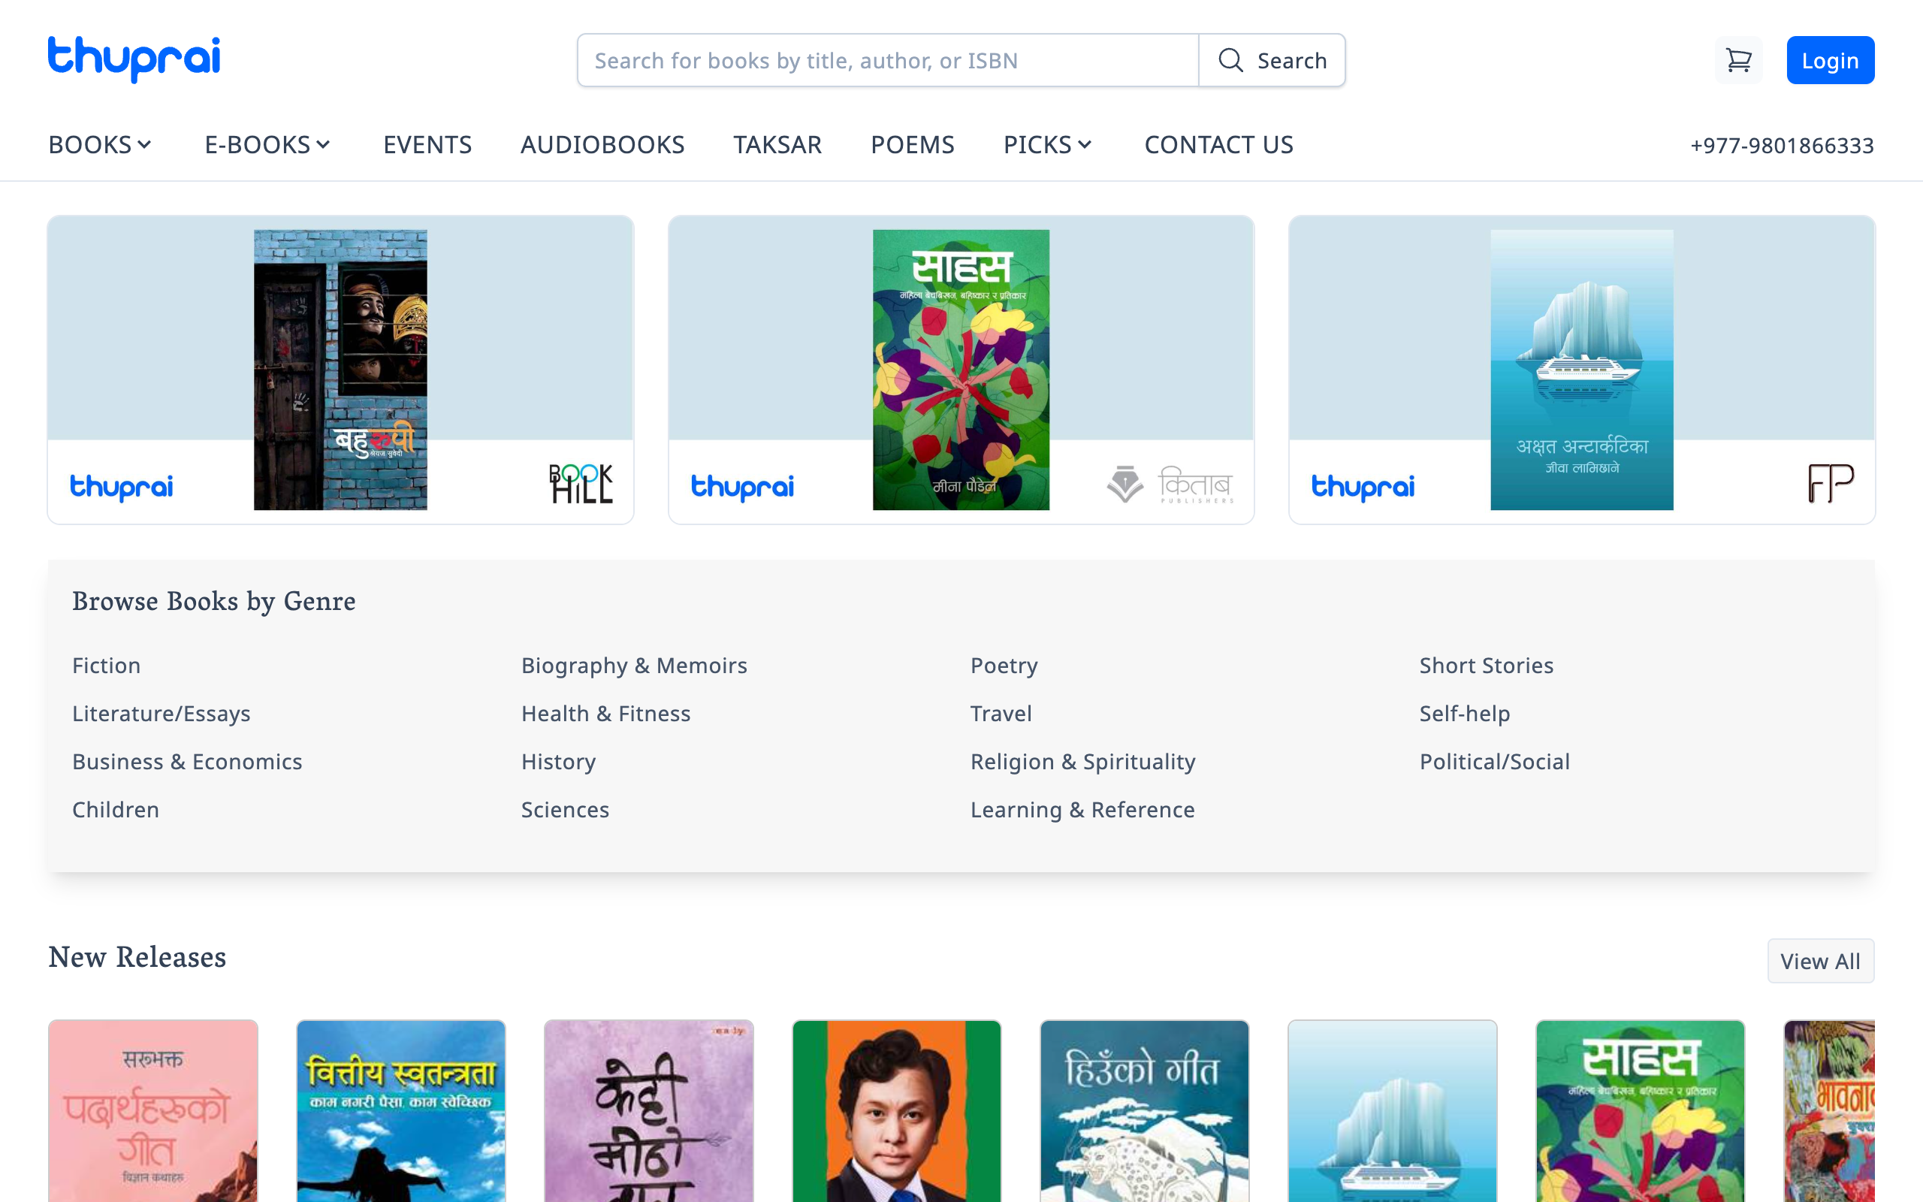Click View All for New Releases

click(x=1819, y=961)
